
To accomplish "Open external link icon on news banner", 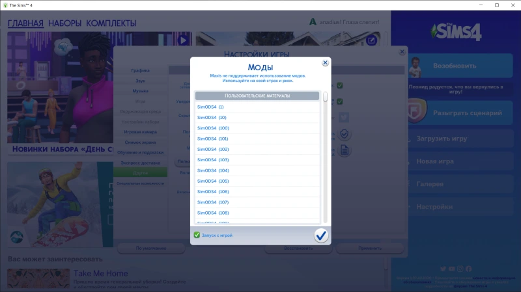I will tap(371, 40).
